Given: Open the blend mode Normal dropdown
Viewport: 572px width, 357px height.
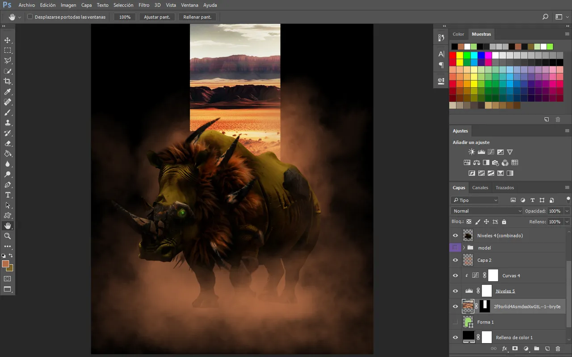Looking at the screenshot, I should (x=487, y=211).
